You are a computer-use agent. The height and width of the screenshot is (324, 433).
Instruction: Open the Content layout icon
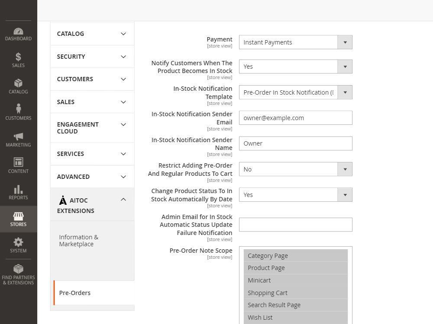tap(18, 162)
